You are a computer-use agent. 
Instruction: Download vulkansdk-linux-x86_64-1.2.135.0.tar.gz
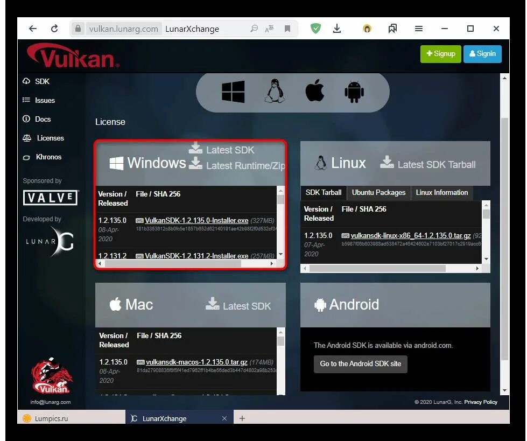tap(410, 236)
